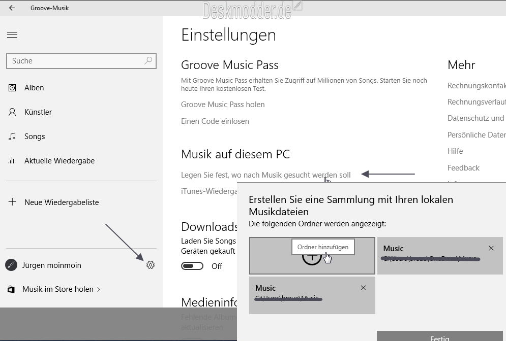The image size is (506, 341).
Task: Click the Jürgen moinmoin account name
Action: [x=52, y=265]
